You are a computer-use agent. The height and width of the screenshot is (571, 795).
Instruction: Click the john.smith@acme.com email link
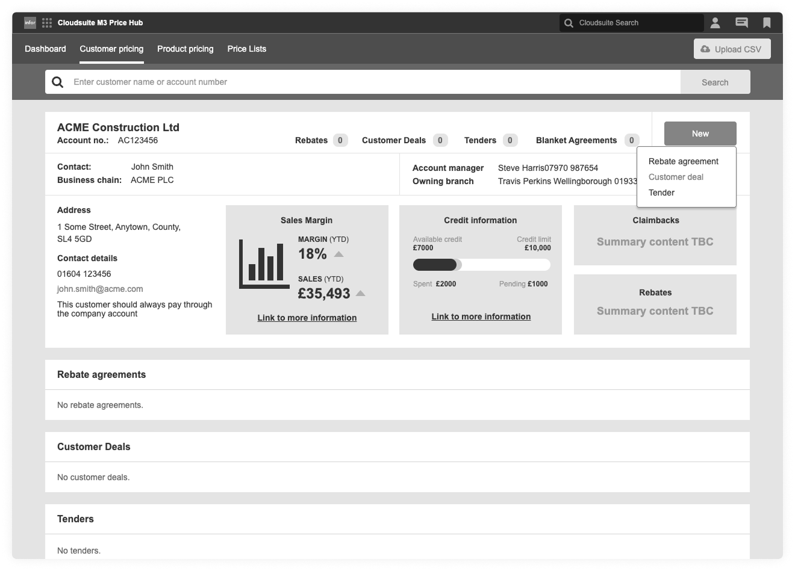click(100, 289)
